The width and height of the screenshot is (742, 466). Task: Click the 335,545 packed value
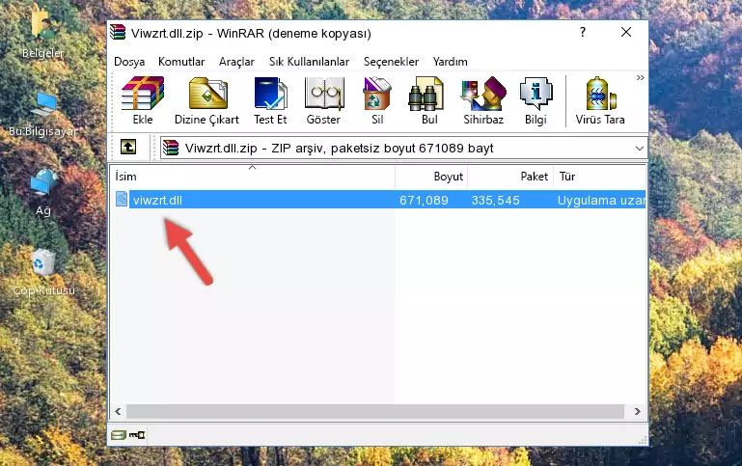(x=495, y=200)
